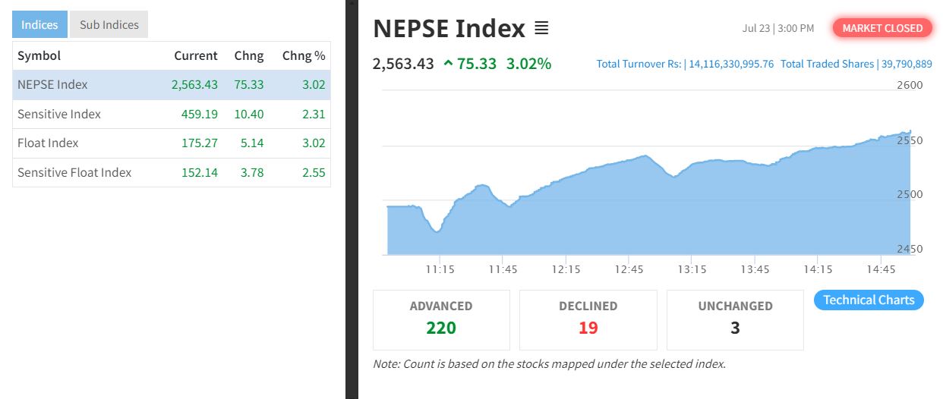Click the Current column header
Screen dimensions: 943x399
pyautogui.click(x=196, y=56)
